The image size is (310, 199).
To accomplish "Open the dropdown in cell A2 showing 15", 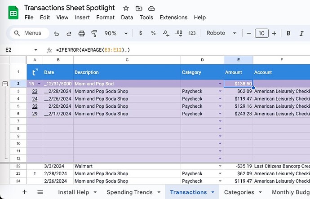I will pos(39,84).
